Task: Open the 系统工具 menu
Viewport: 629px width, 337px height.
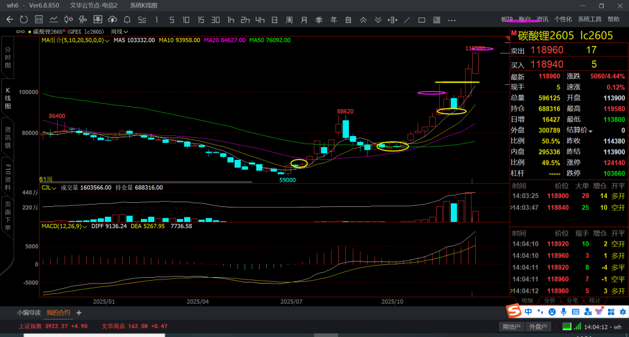Action: point(589,19)
